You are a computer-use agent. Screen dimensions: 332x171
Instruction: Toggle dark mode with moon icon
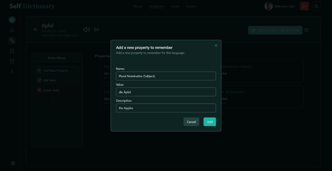coord(316,6)
